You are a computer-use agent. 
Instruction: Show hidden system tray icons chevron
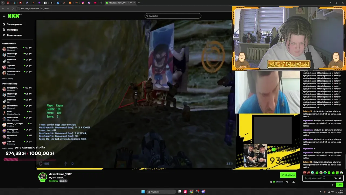click(320, 192)
